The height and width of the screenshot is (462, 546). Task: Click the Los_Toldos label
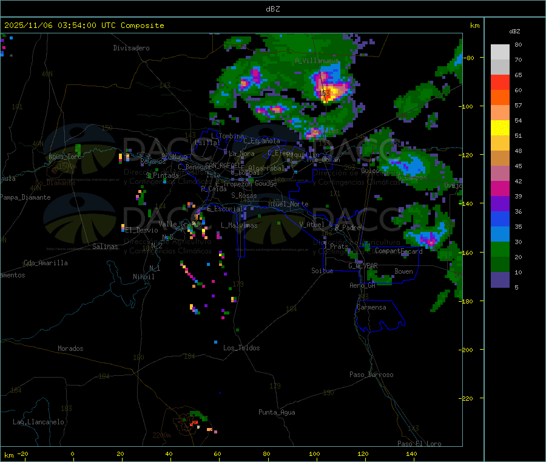click(x=241, y=348)
